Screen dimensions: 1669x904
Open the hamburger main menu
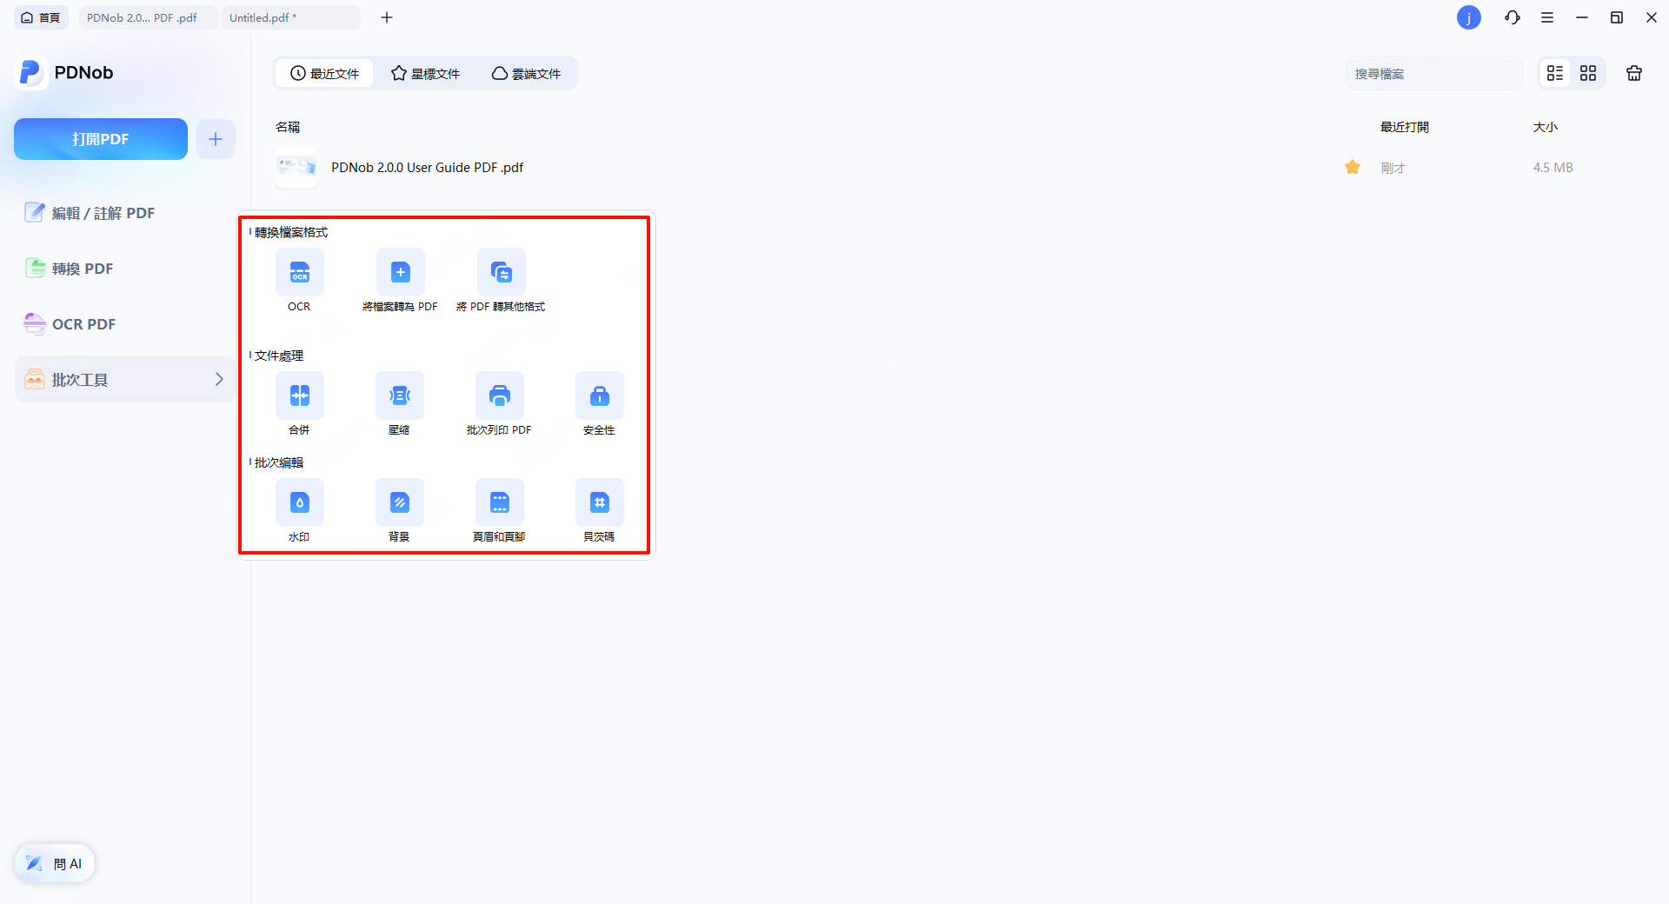pos(1547,17)
